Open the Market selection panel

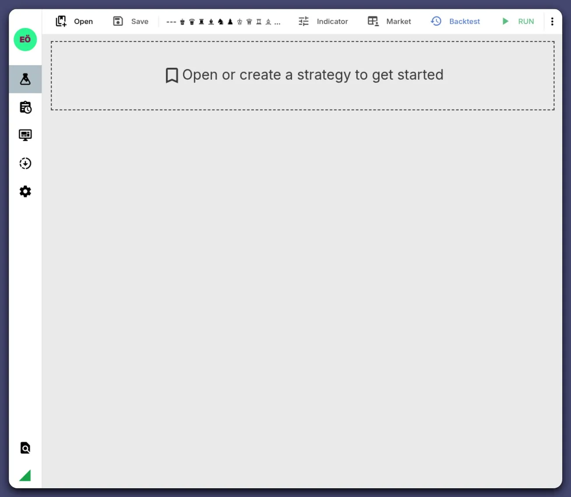(x=389, y=21)
